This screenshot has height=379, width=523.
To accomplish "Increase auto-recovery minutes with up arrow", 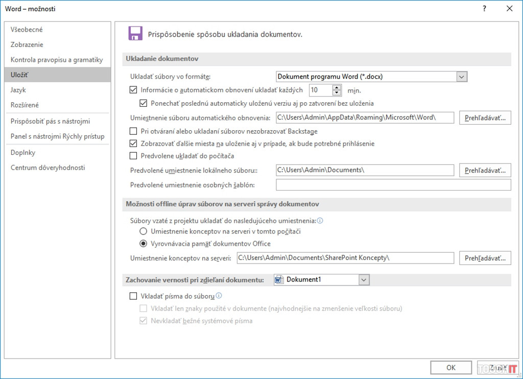I will tap(337, 87).
